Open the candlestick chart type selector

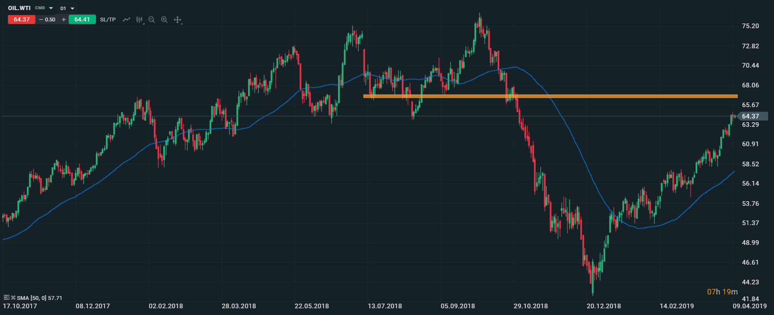[139, 19]
